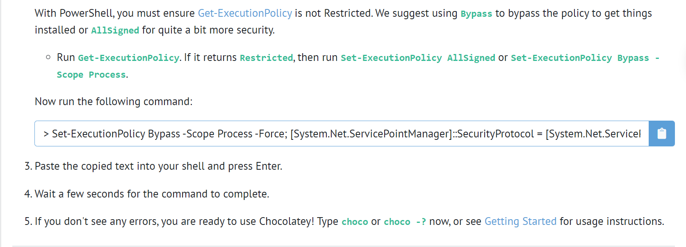
Task: Click the circular bullet before Run Get-ExecutionPolicy
Action: (x=48, y=56)
